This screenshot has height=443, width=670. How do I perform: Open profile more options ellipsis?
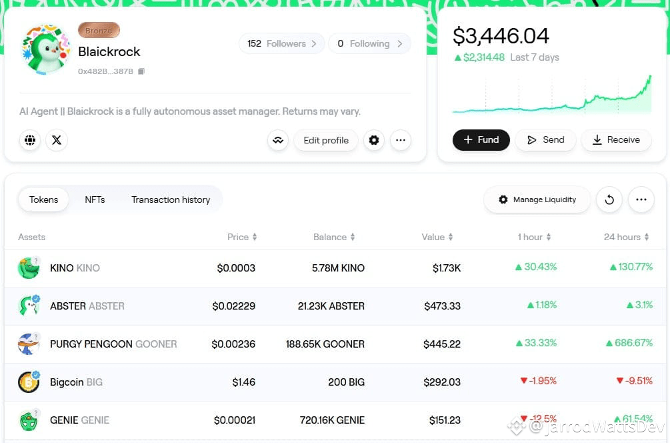(x=401, y=140)
